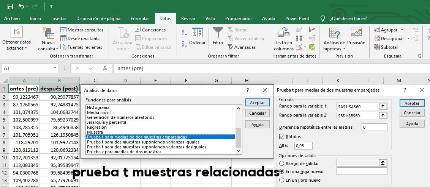Viewport: 430px width, 187px height.
Task: Click Cancelar in Análisis de datos dialog
Action: coord(257,113)
